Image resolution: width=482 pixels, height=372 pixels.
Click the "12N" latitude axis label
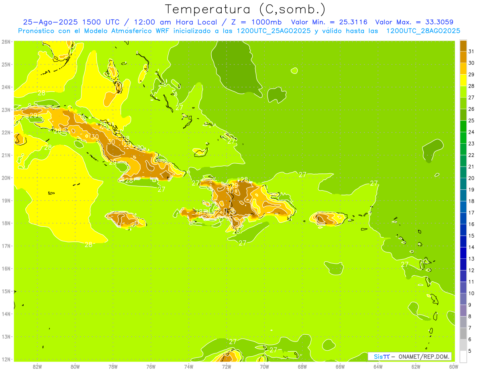(x=6, y=359)
